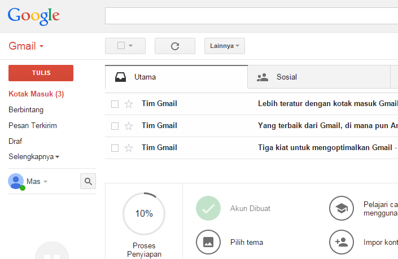Open Pesan Terkirim folder
Viewport: 398px width, 259px height.
point(33,126)
